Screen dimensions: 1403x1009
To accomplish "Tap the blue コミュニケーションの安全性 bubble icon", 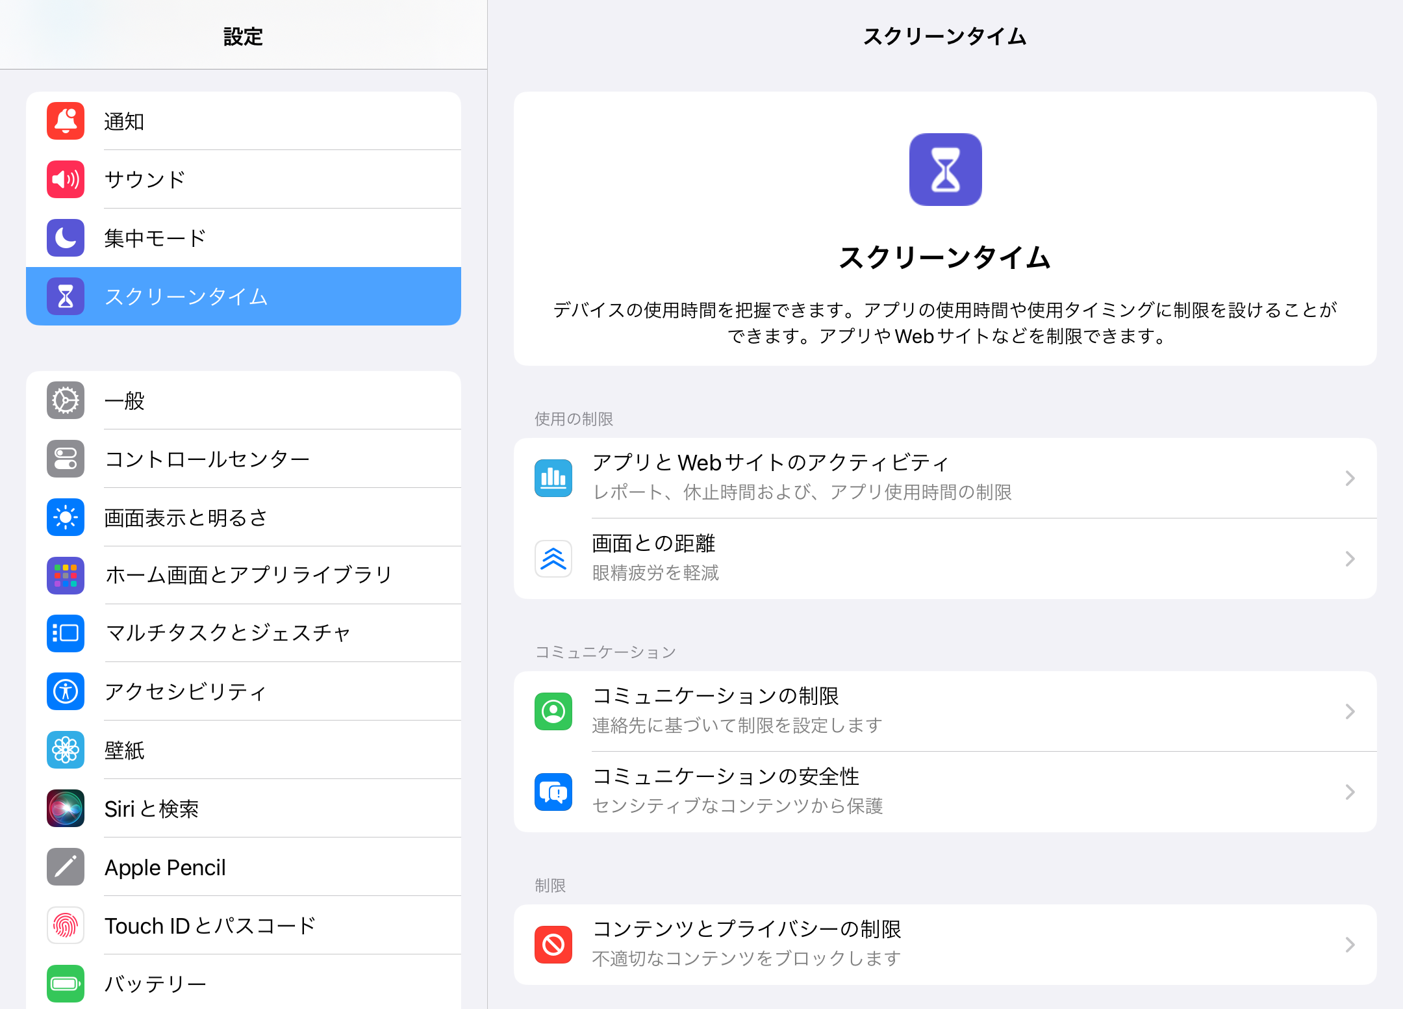I will coord(553,792).
